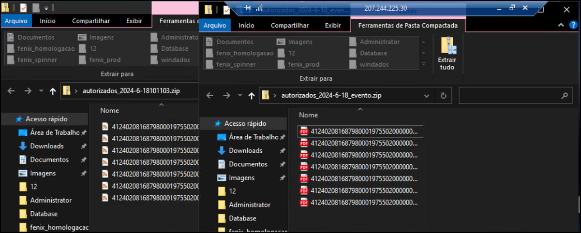Select Ferramentas de Pasta Compactada tab

pos(408,26)
